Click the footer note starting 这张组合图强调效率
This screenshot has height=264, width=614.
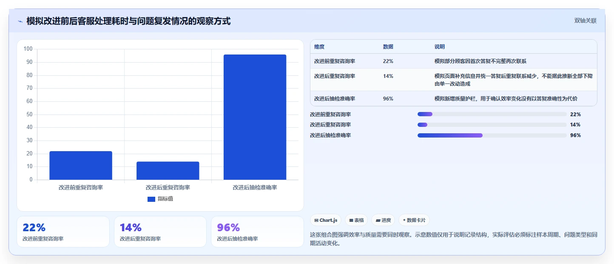coord(454,239)
